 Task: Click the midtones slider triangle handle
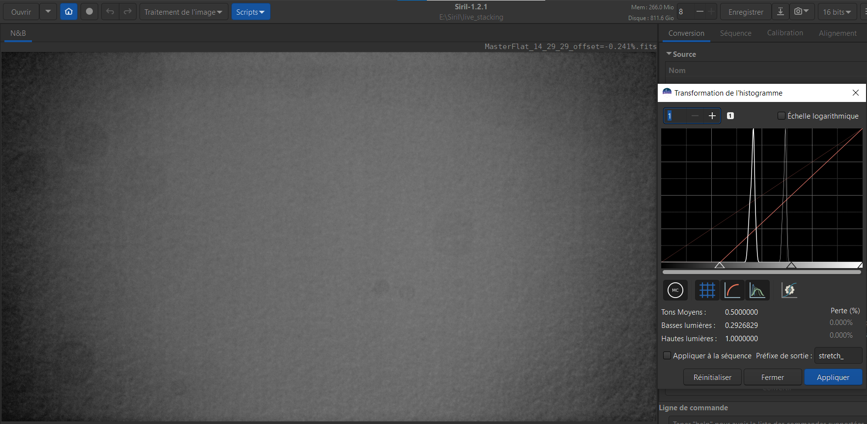[791, 265]
